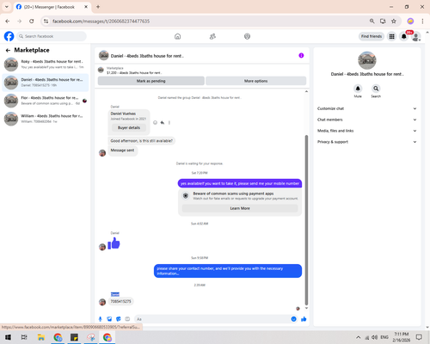The height and width of the screenshot is (344, 430).
Task: Click Mark as pending button
Action: 151,81
